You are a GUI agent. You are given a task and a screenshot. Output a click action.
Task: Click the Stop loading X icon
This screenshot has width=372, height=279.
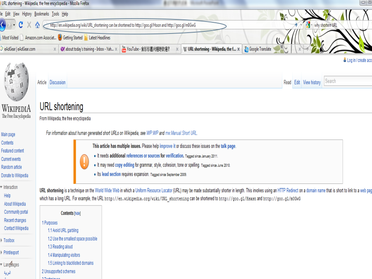pos(29,25)
